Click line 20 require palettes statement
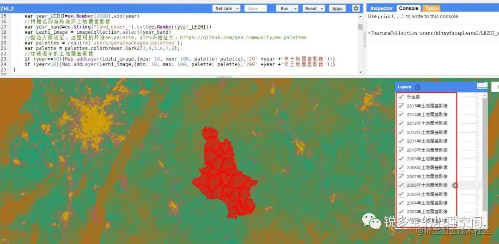The height and width of the screenshot is (244, 499). coord(103,43)
